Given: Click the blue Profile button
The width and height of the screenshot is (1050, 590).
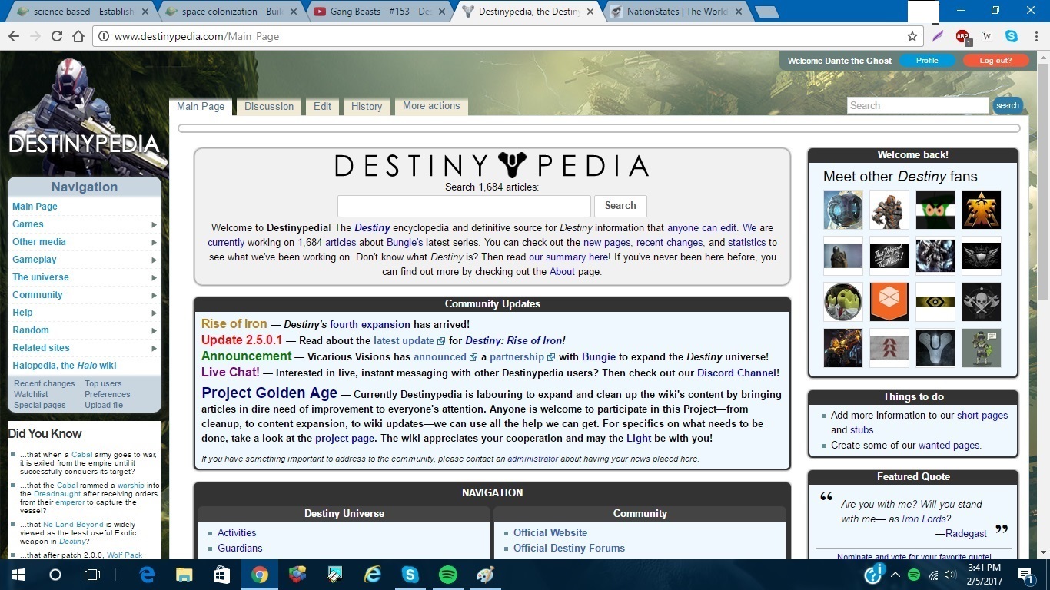Looking at the screenshot, I should click(927, 61).
